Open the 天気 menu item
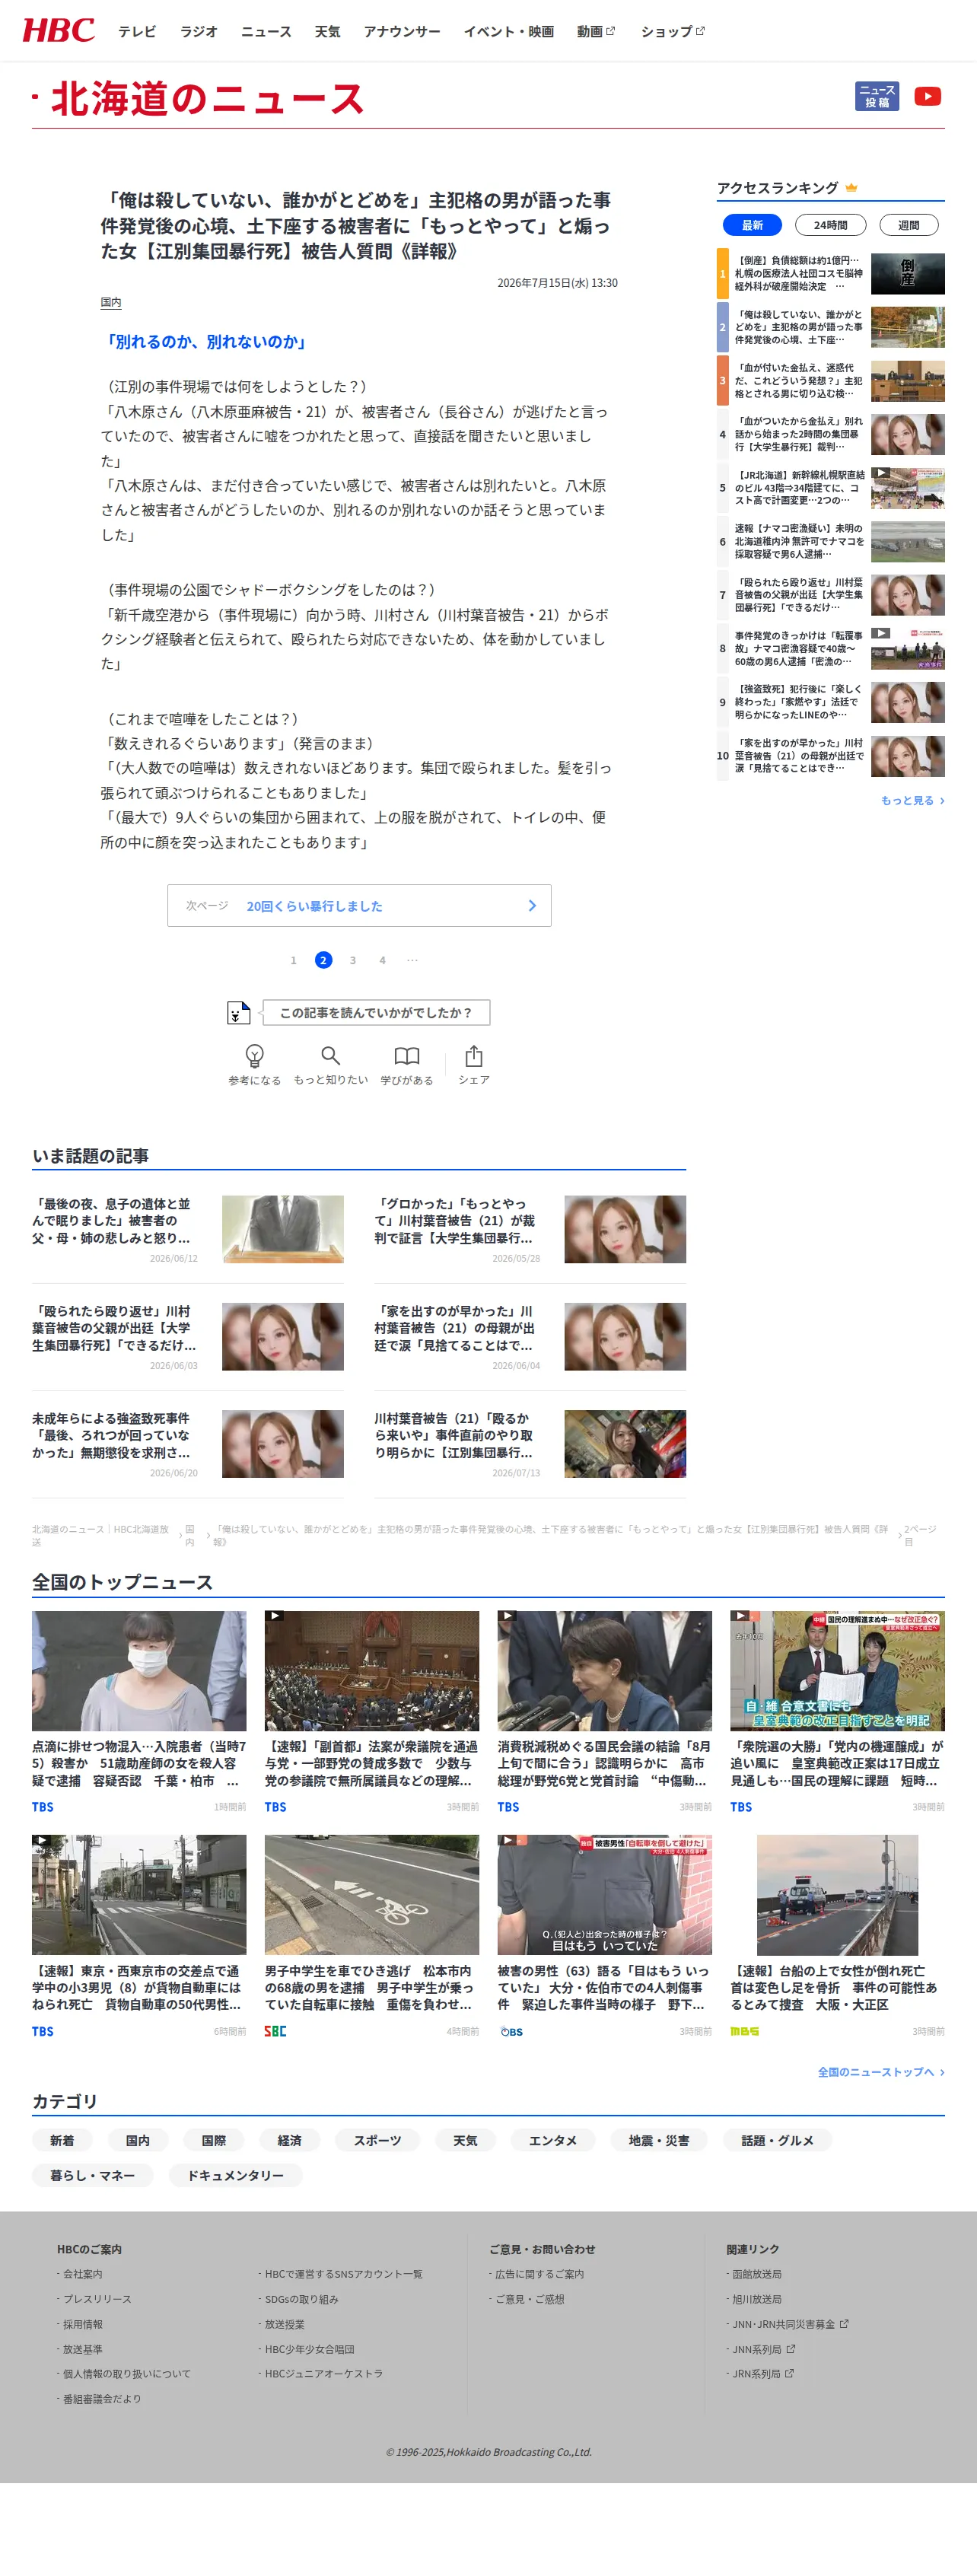977x2576 pixels. pyautogui.click(x=327, y=31)
